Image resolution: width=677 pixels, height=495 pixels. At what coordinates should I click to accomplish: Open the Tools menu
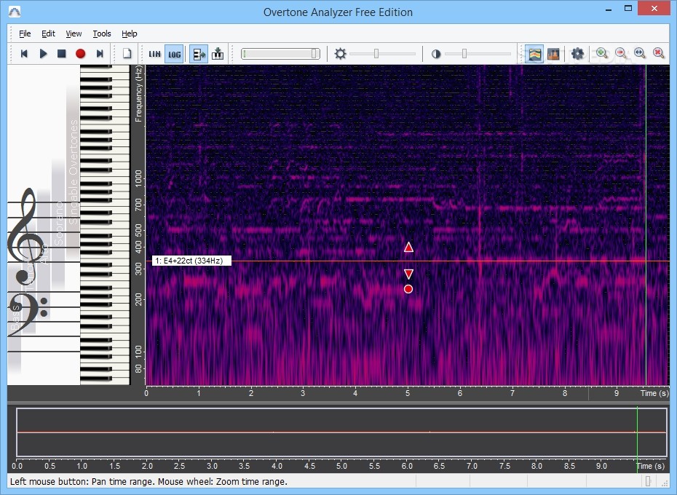101,33
